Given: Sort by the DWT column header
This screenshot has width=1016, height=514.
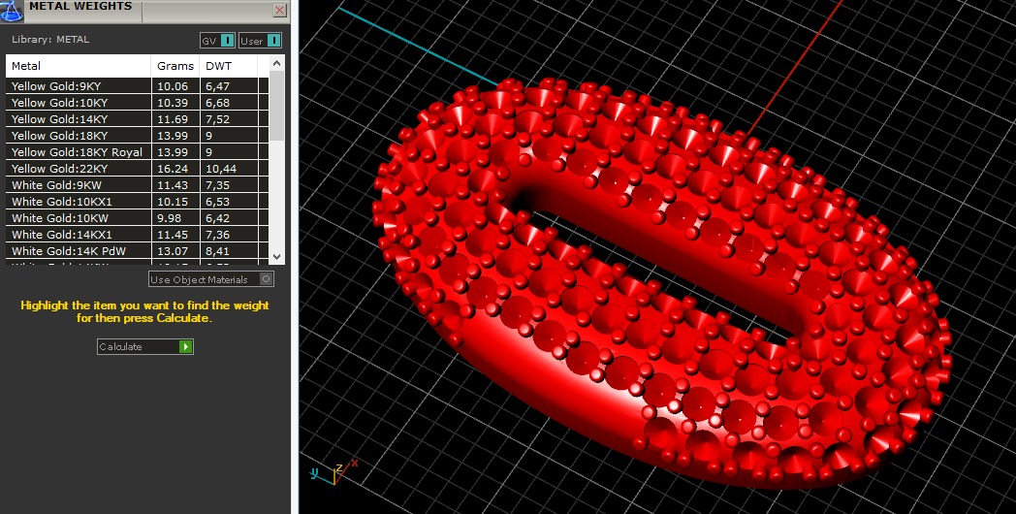Looking at the screenshot, I should [229, 66].
